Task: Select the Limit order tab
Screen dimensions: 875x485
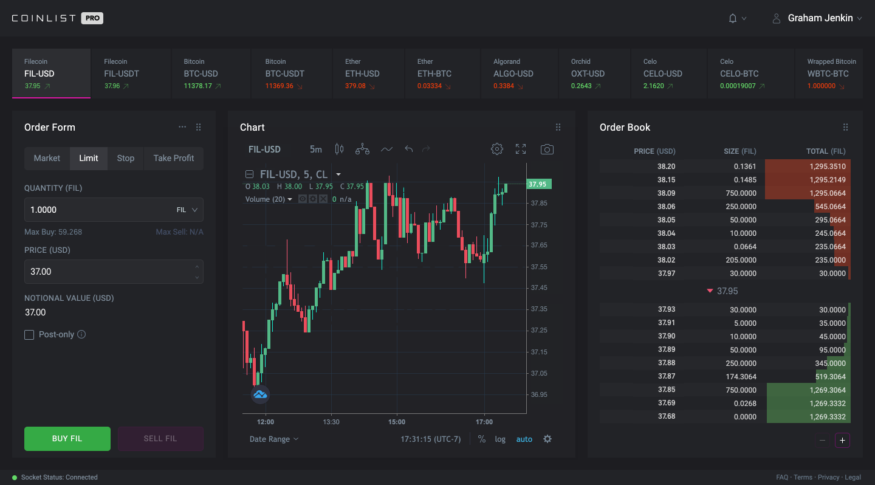Action: (89, 158)
